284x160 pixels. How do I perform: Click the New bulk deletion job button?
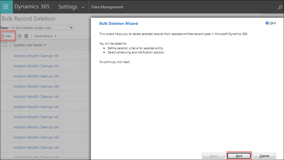coord(7,36)
